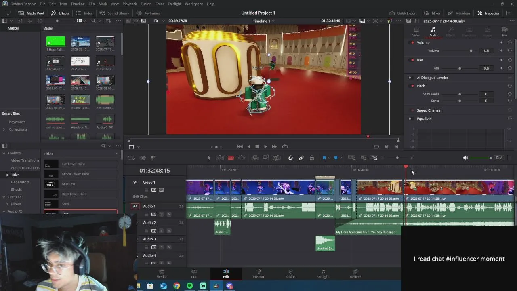Image resolution: width=517 pixels, height=291 pixels.
Task: Open the Media page
Action: coord(162,274)
